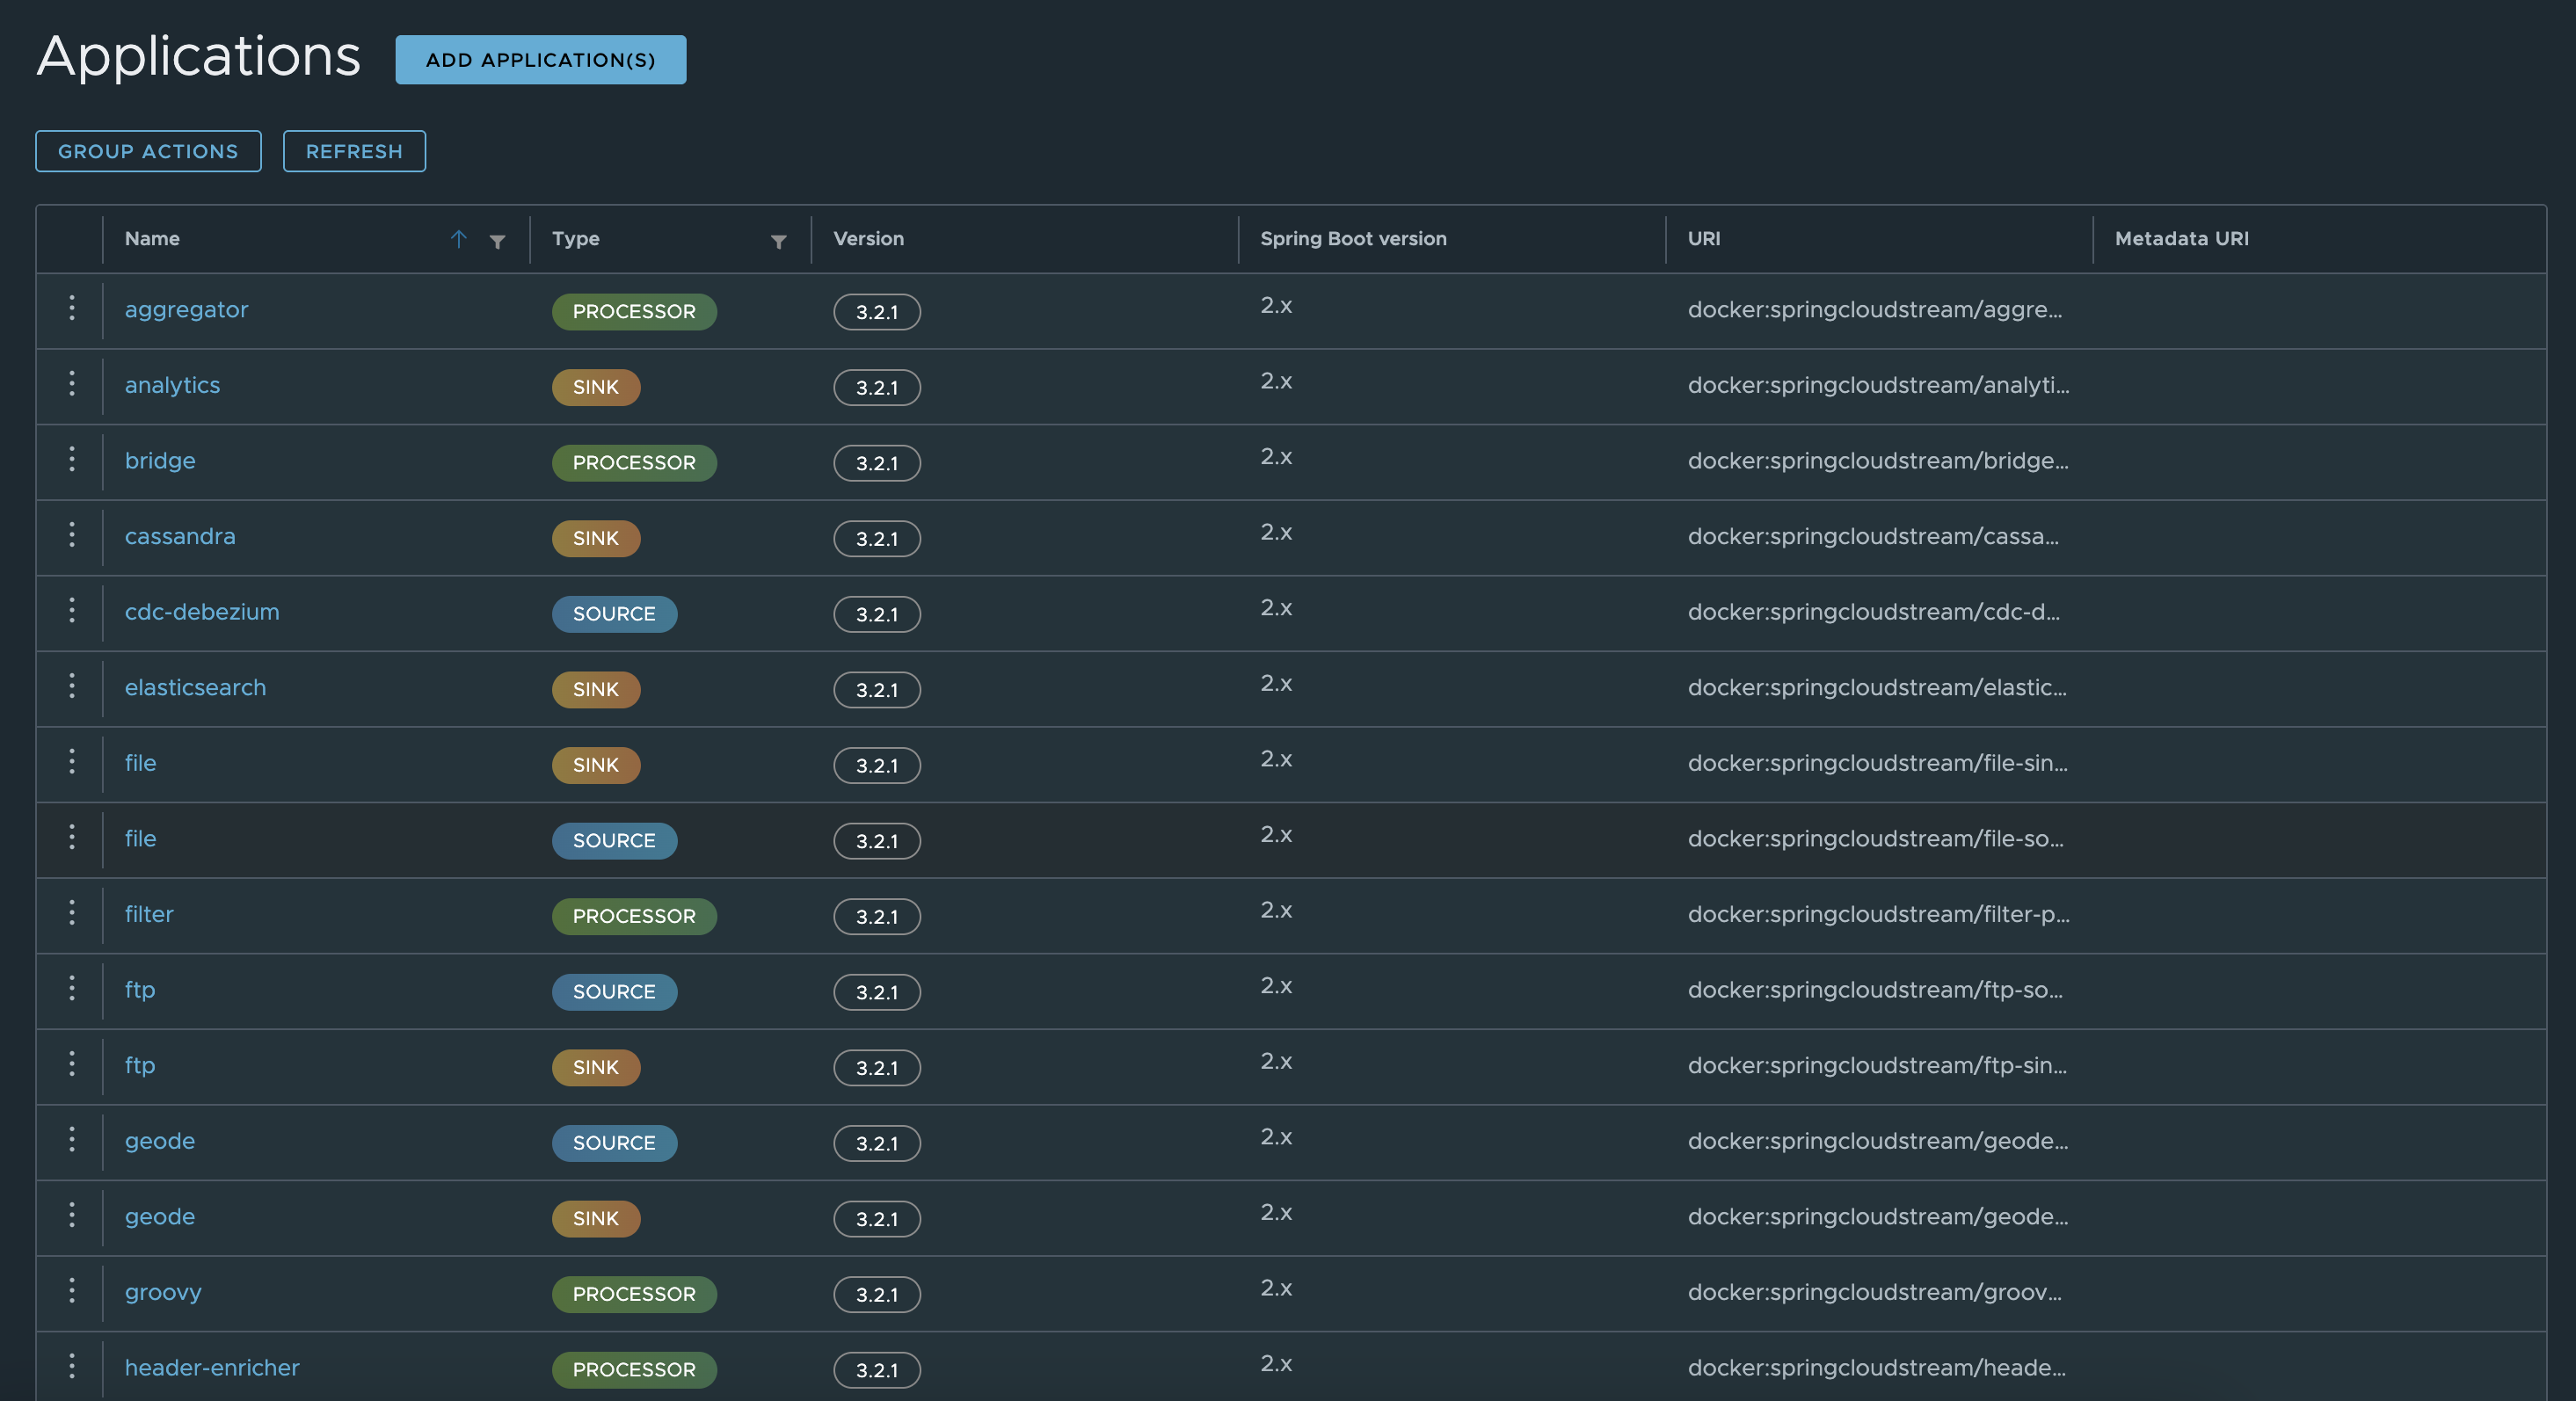Open the Type column filter
The image size is (2576, 1401).
[x=779, y=241]
